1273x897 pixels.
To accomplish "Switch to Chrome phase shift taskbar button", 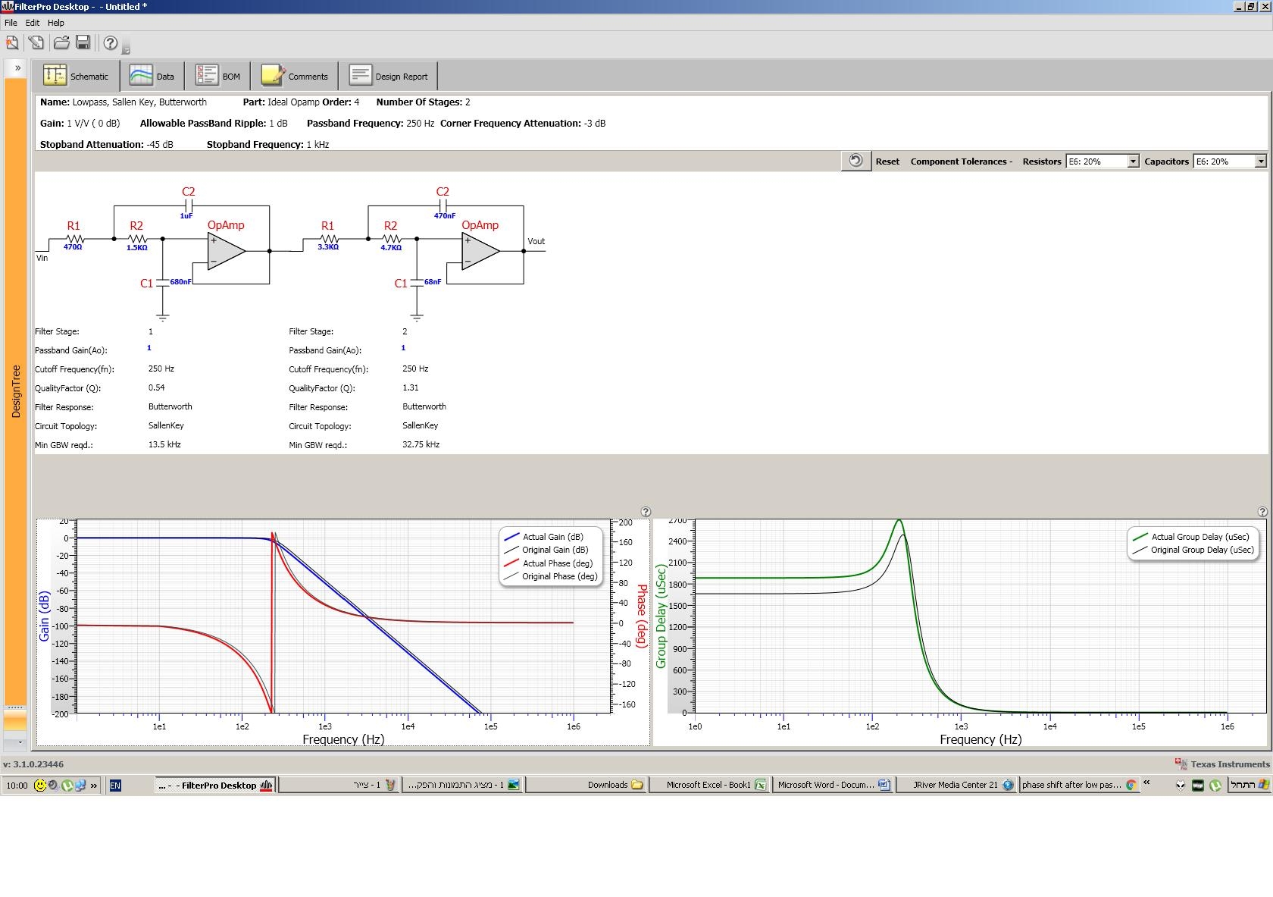I will point(1079,786).
